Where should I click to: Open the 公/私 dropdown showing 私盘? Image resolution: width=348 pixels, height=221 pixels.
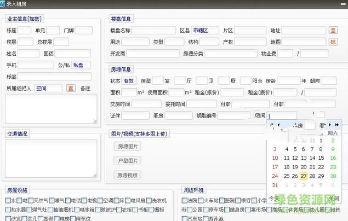click(81, 65)
